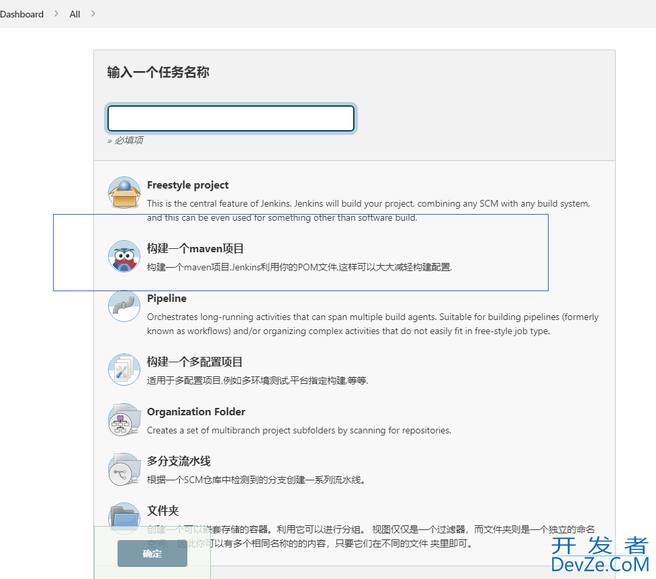Click the Freestyle project description text

coord(368,210)
